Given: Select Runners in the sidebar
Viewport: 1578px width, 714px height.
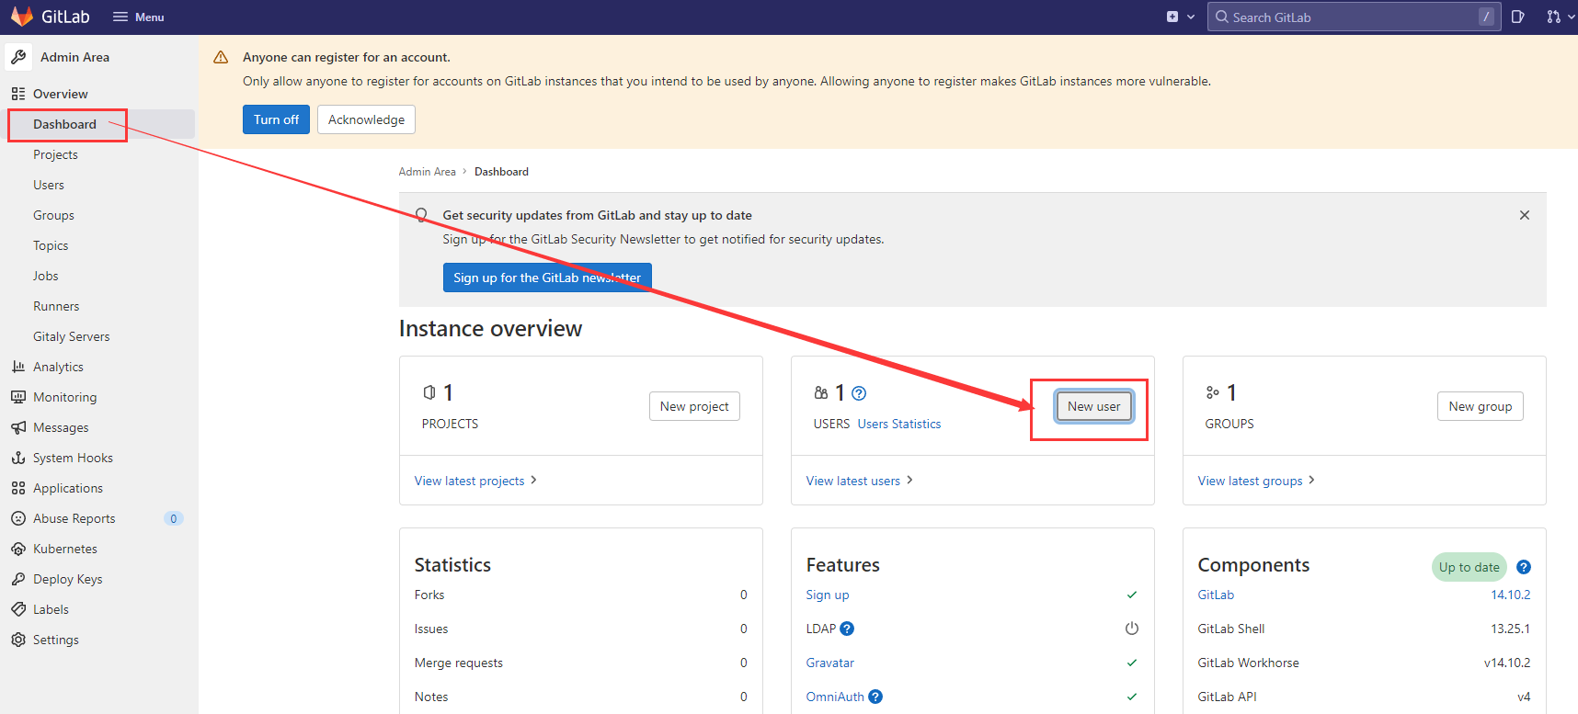Looking at the screenshot, I should click(56, 306).
